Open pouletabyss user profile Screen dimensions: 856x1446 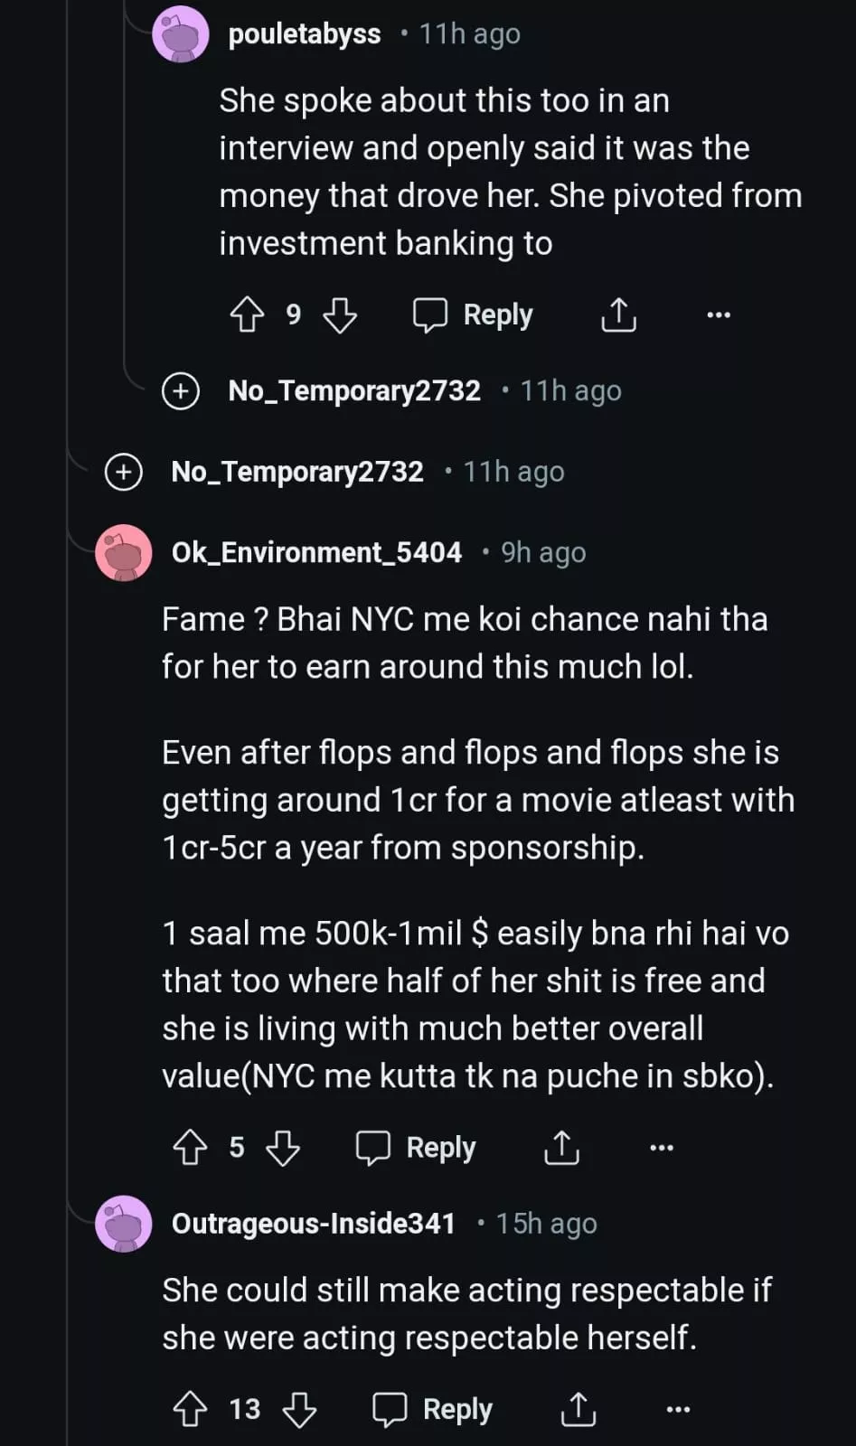[x=304, y=34]
